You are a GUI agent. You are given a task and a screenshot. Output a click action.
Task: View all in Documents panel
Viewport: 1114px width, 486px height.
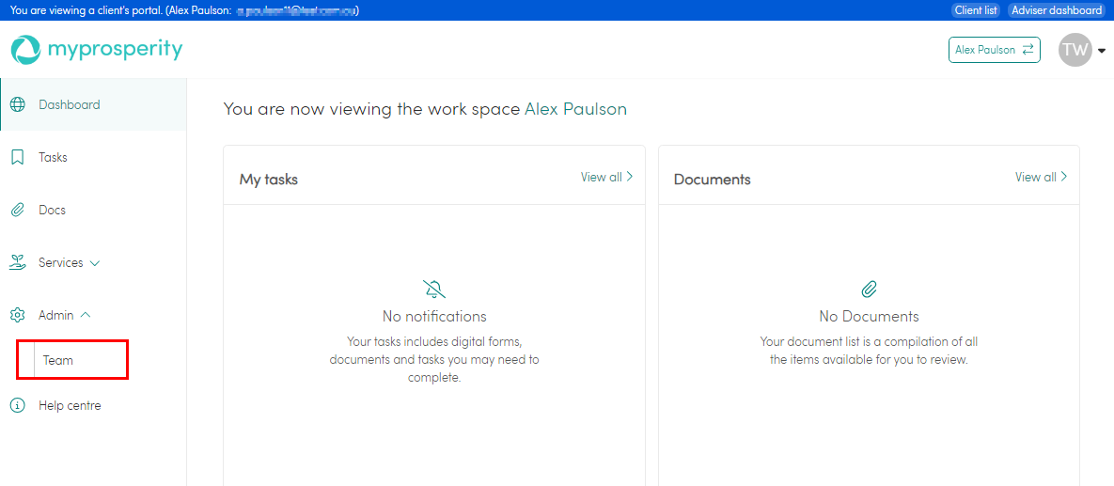point(1041,177)
